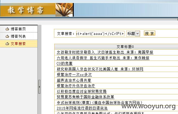The image size is (178, 114).
Task: Click the 搜索 button
Action: click(149, 34)
